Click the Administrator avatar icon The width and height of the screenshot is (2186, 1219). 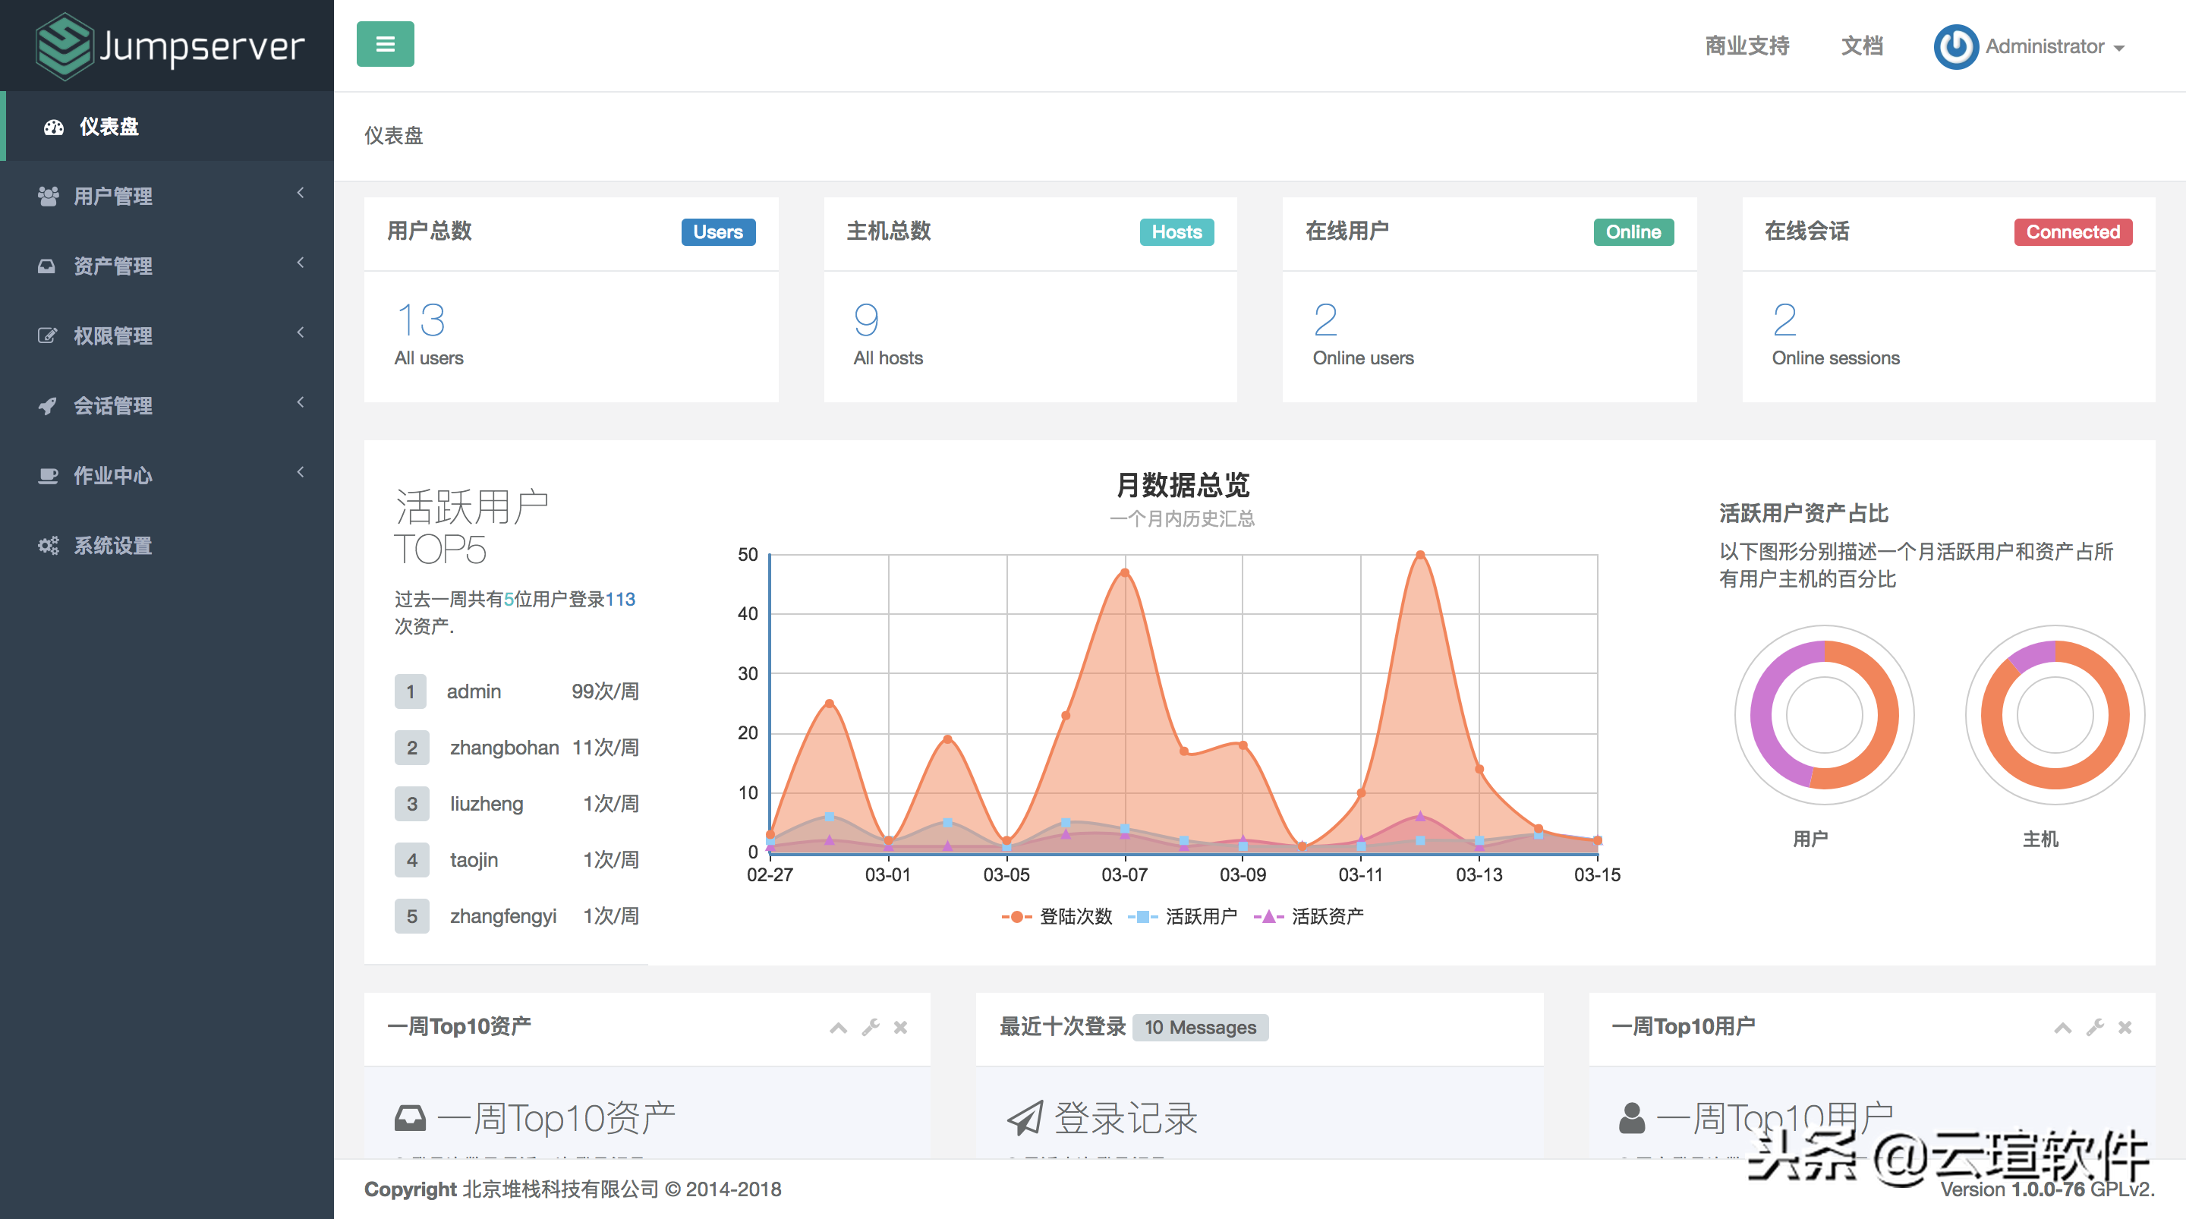point(1955,46)
